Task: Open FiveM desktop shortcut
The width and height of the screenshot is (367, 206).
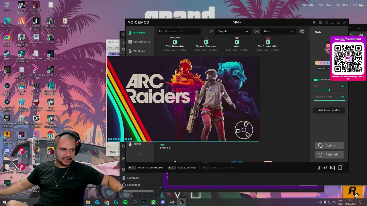Action: [22, 22]
